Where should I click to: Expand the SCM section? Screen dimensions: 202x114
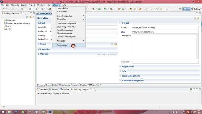coord(121,71)
